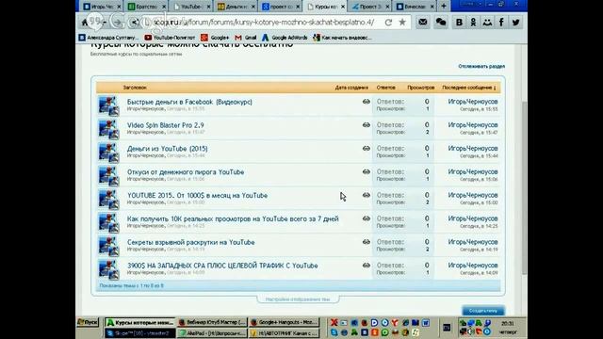The height and width of the screenshot is (339, 603).
Task: Open author avatar beside Video Spin Blaster Pro
Action: tap(108, 129)
